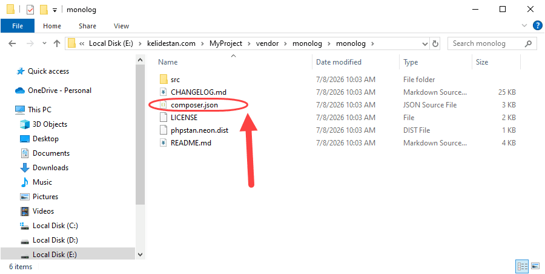
Task: Select the README.md file icon
Action: click(x=163, y=142)
